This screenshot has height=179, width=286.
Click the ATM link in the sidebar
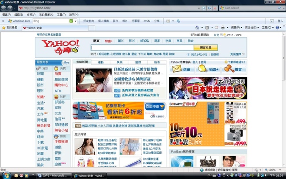click(58, 91)
